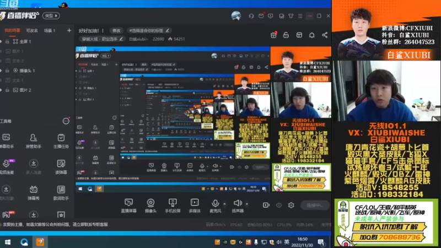Screen dimensions: 441x248
Task: Open the mail inbox icon
Action: [x=261, y=16]
